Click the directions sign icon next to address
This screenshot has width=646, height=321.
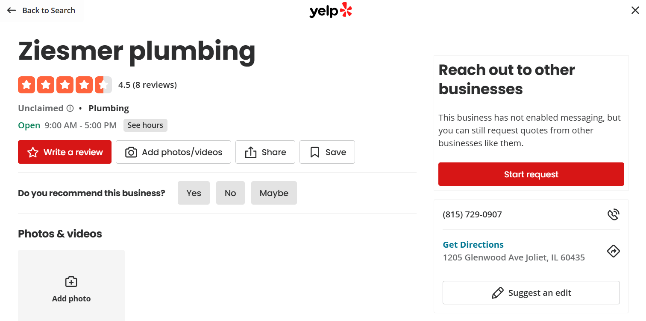(x=614, y=251)
